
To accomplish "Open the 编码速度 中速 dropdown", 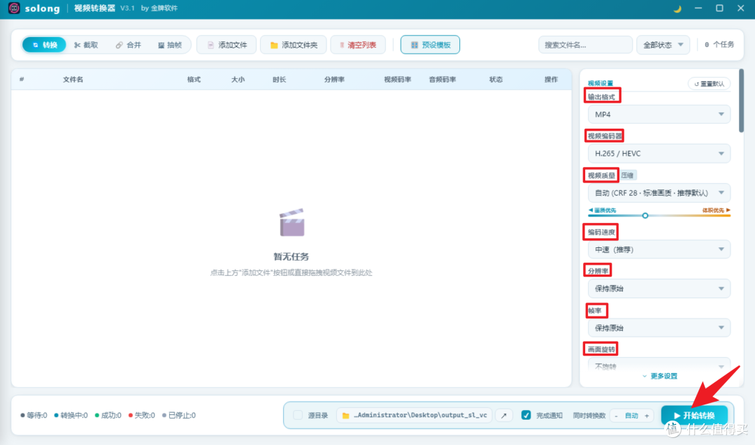I will [659, 249].
